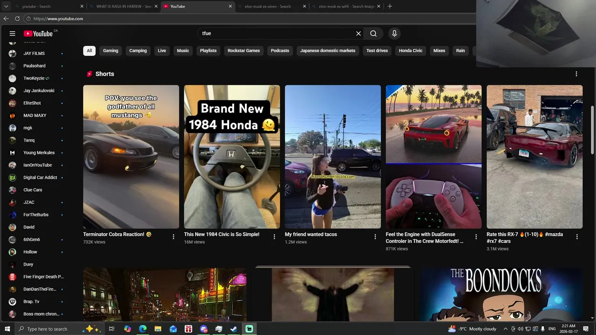Open the ForTheBurbs subscription

point(36,214)
